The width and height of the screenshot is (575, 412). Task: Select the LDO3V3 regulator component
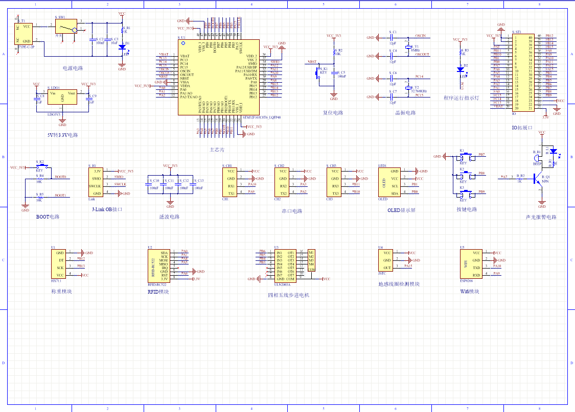(x=62, y=96)
